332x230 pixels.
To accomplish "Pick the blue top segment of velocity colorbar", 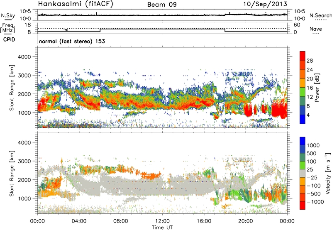I will click(303, 141).
